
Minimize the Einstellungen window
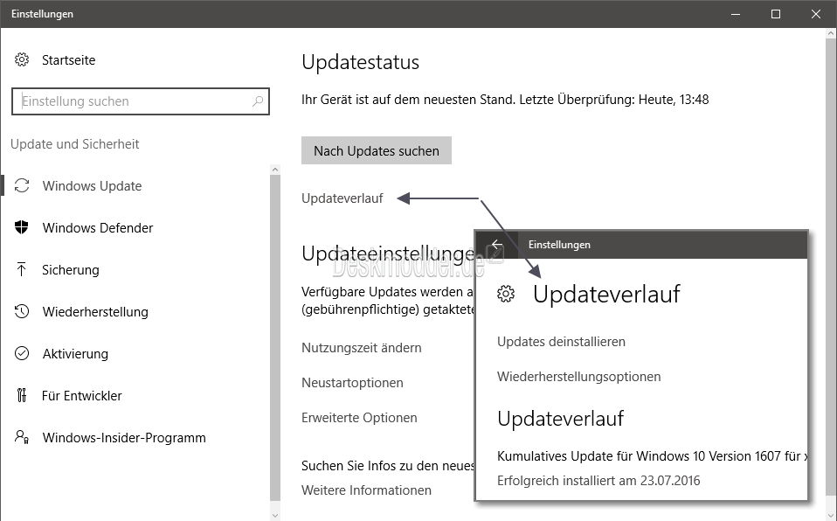(x=736, y=14)
